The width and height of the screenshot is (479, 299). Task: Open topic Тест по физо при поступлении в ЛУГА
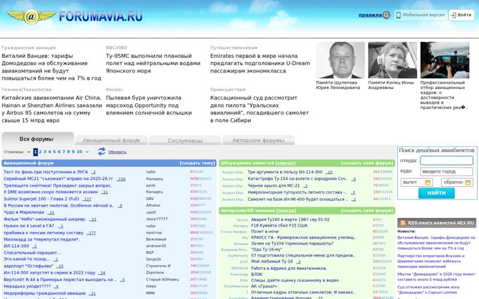[45, 172]
